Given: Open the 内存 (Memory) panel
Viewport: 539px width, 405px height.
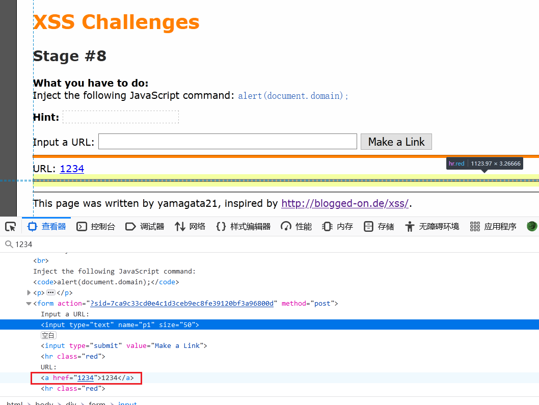Looking at the screenshot, I should (337, 226).
